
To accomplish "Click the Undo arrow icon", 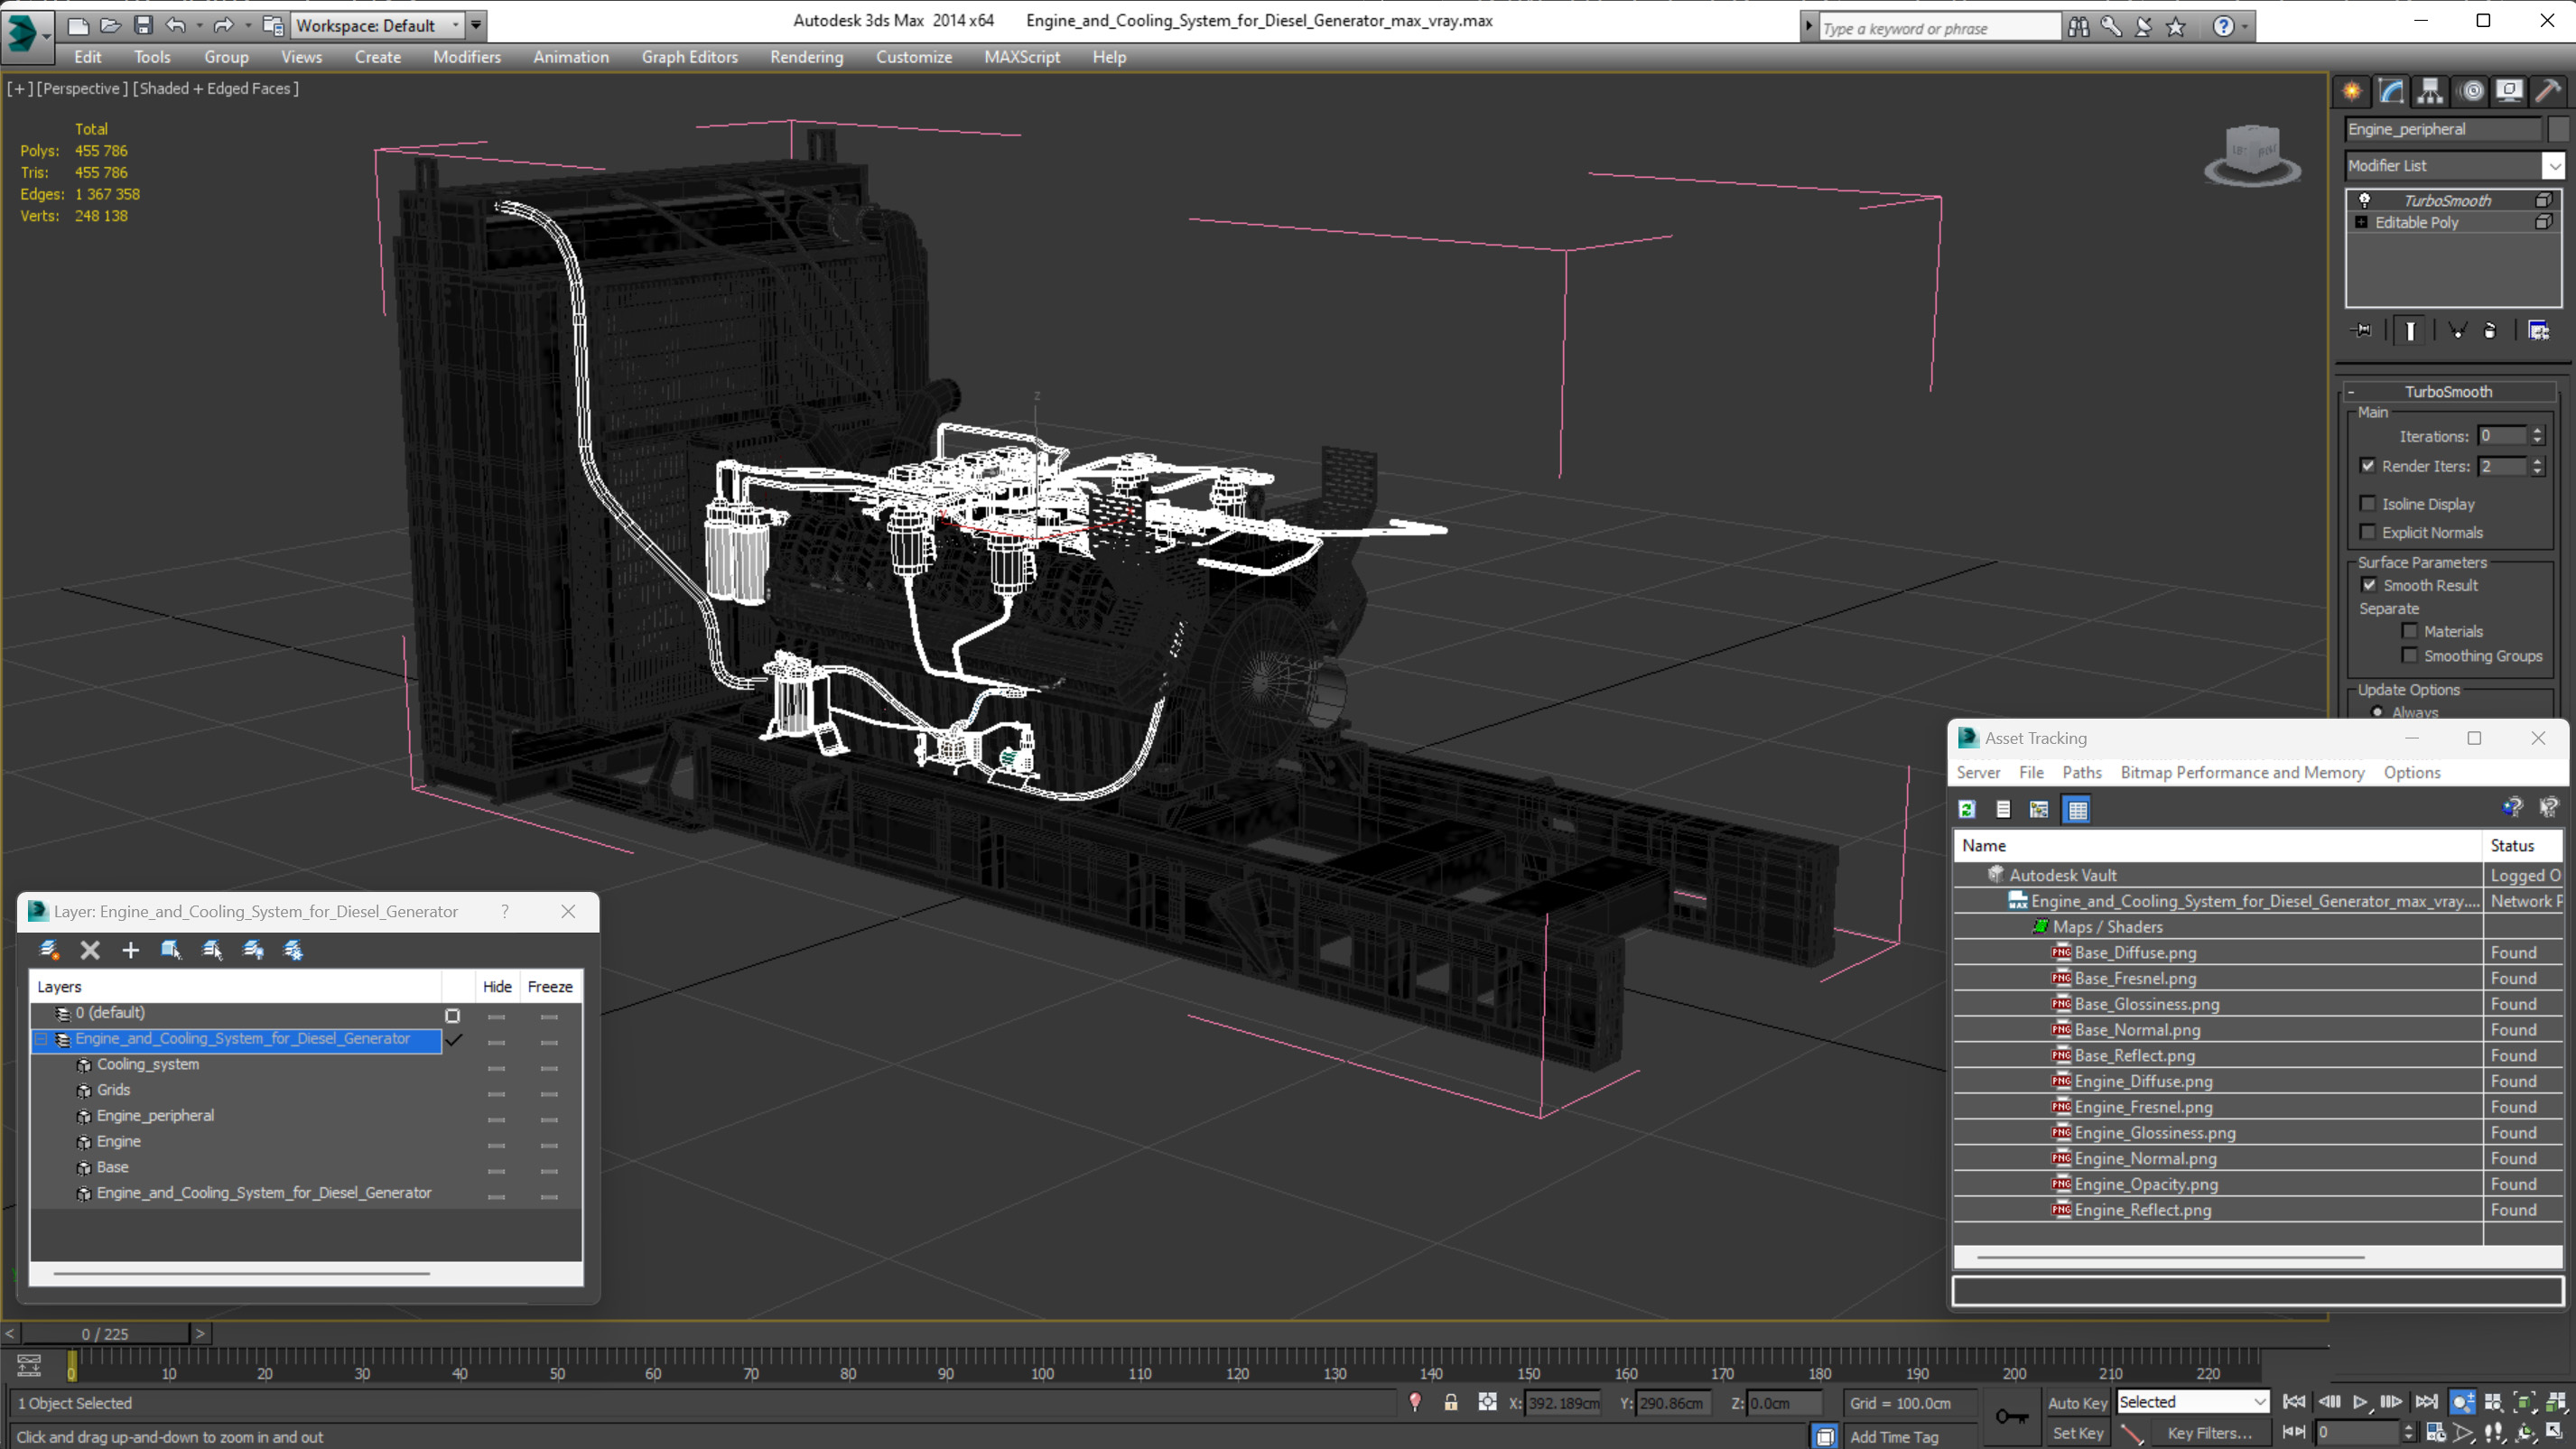I will (x=176, y=25).
